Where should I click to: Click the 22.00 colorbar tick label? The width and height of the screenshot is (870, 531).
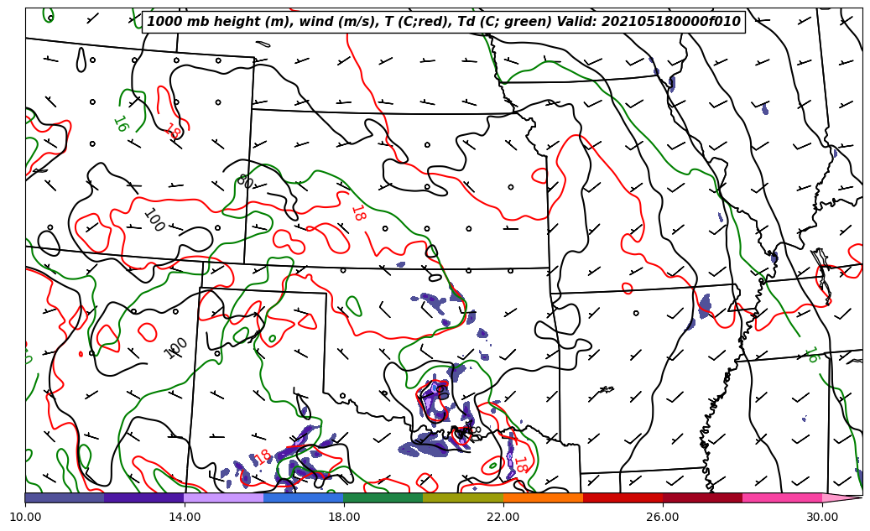coord(503,517)
